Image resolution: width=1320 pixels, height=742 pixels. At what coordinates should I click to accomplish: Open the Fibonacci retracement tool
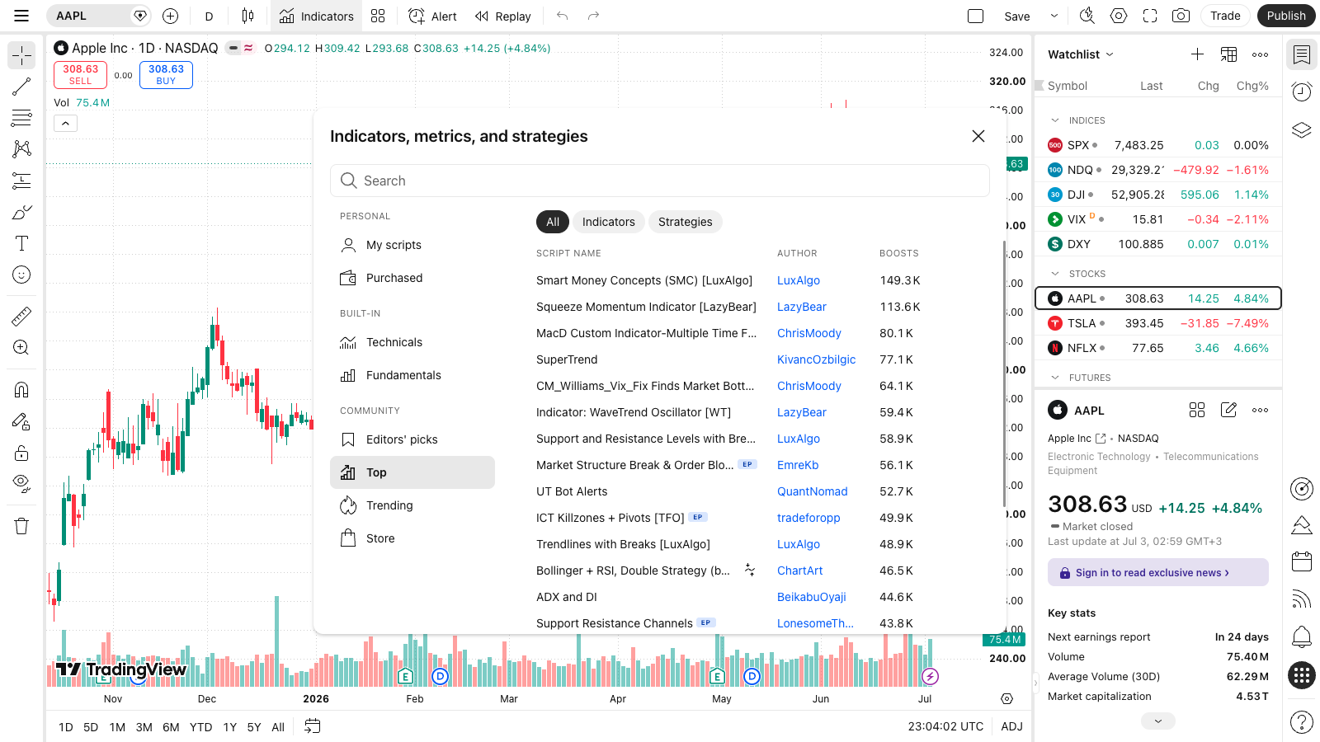pos(21,118)
